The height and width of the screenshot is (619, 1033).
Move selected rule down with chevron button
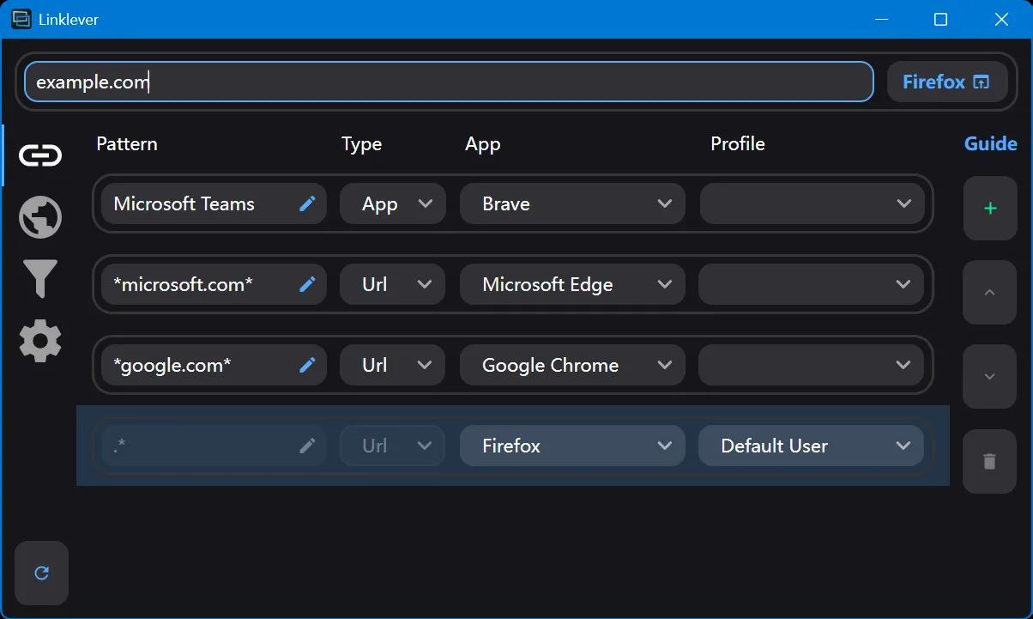coord(989,376)
